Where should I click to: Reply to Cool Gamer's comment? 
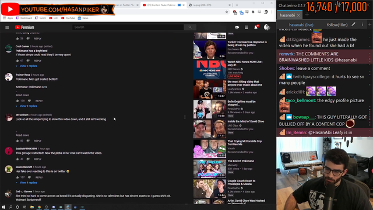37,61
